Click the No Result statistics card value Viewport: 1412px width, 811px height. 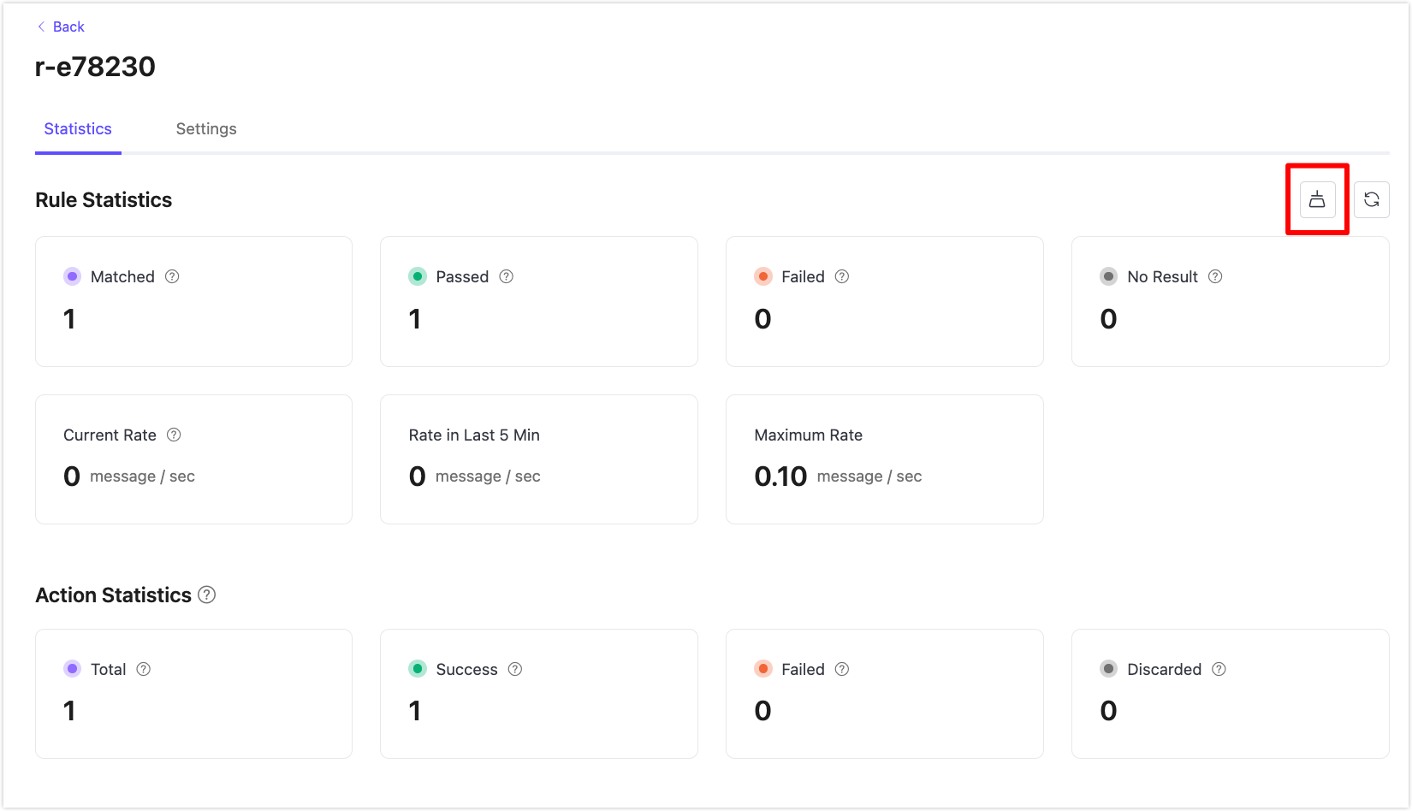pos(1108,319)
